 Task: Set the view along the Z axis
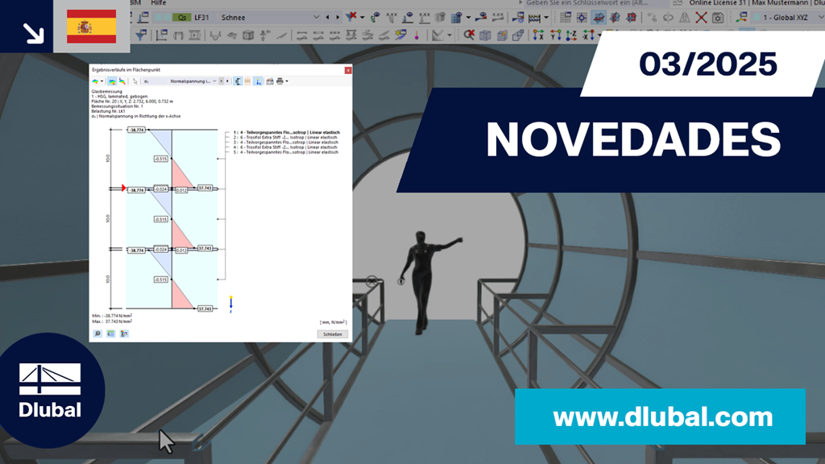coord(571,35)
